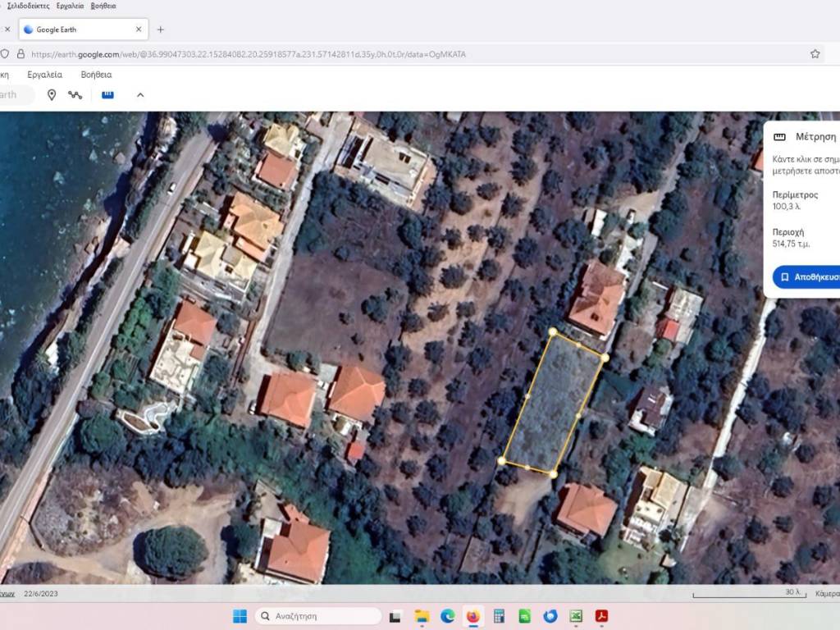Open the Windows Start menu

(240, 616)
